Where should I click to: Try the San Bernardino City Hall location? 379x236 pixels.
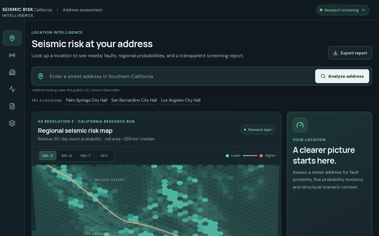[x=134, y=100]
